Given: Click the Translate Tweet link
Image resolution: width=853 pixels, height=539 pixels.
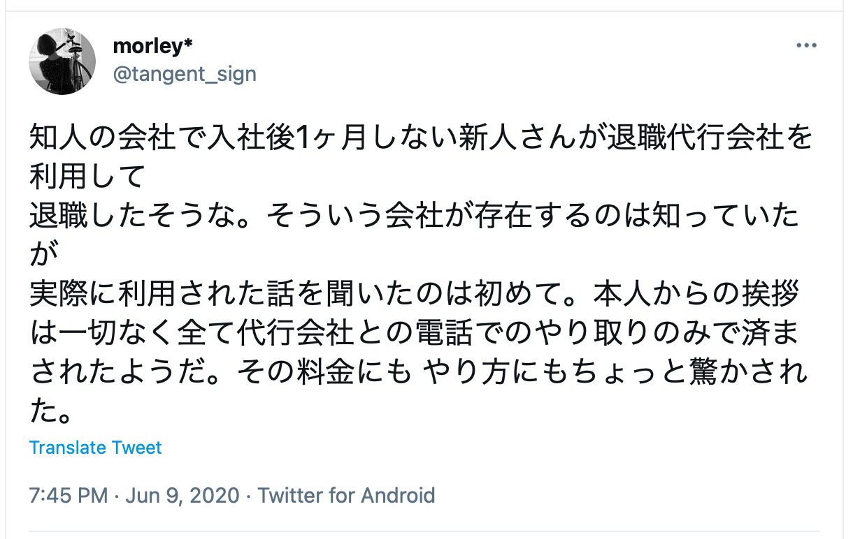Looking at the screenshot, I should point(96,448).
